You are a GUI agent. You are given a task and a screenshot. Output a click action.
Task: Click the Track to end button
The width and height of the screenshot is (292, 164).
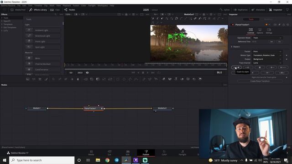pos(283,67)
